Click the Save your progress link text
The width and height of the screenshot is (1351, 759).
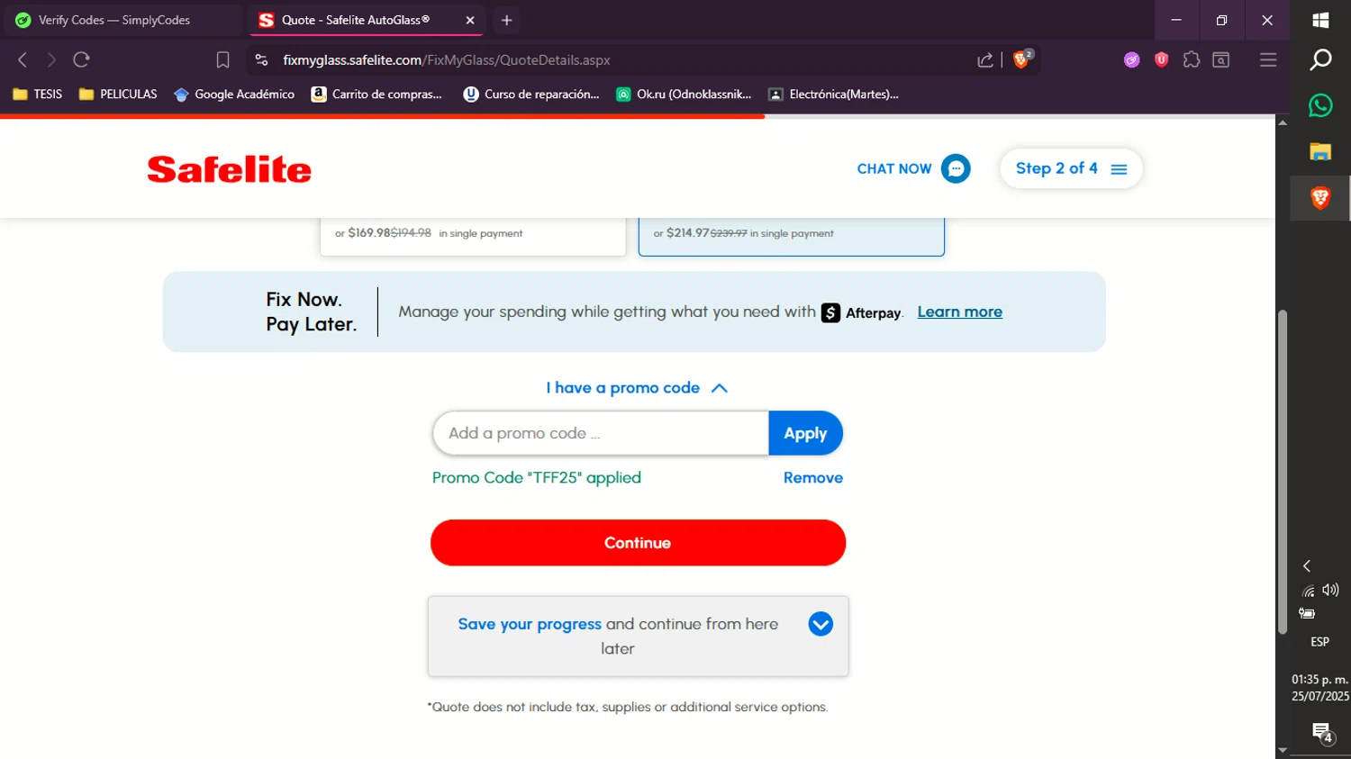click(530, 624)
